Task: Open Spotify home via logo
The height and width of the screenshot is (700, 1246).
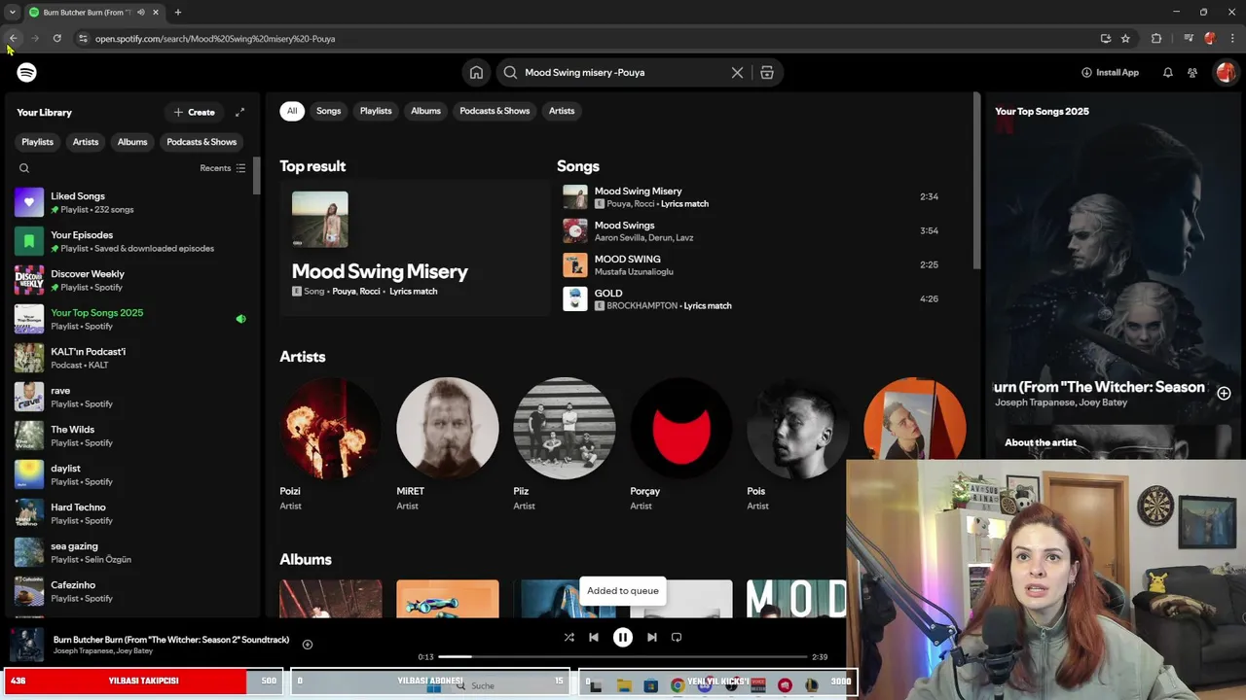Action: (26, 73)
